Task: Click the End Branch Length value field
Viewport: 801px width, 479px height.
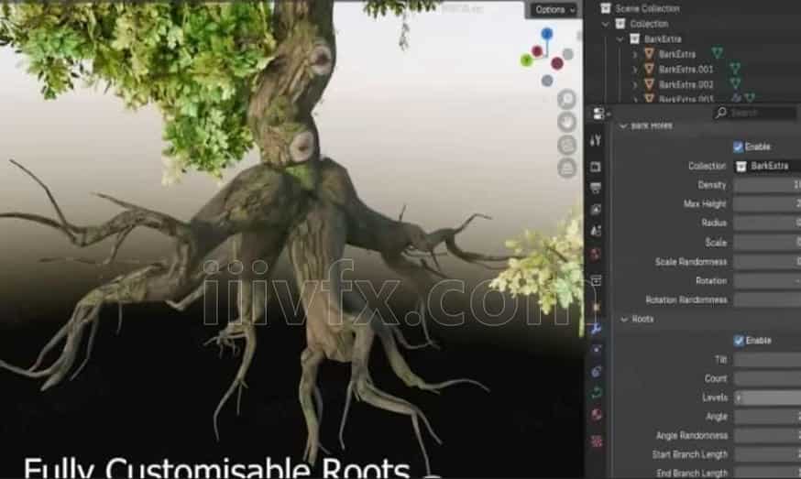Action: [767, 473]
